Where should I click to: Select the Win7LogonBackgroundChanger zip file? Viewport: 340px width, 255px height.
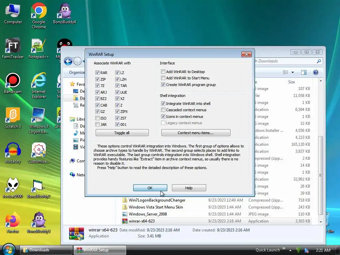coord(216,200)
